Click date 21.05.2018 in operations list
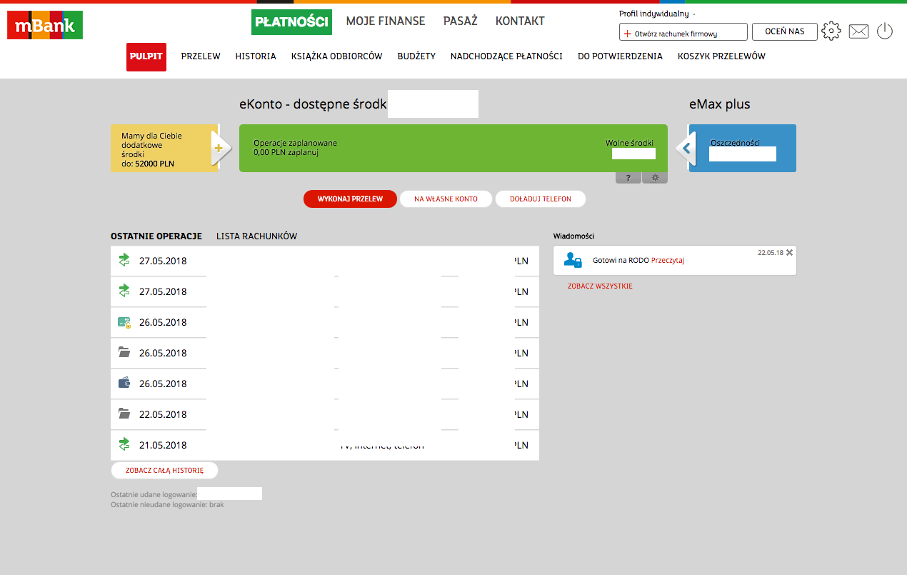907x575 pixels. [163, 445]
